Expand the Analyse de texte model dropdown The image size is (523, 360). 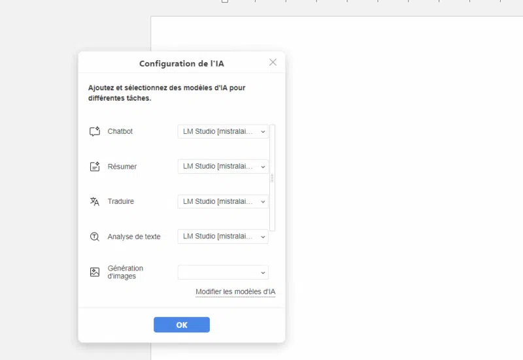click(x=223, y=237)
